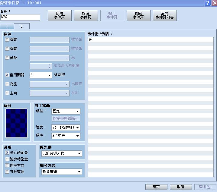Viewport: 217px width, 192px height.
Task: Open the 頻率 frequency dropdown
Action: point(66,136)
